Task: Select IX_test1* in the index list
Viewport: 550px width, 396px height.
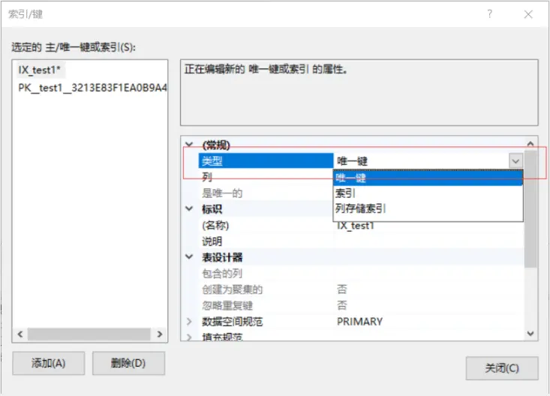Action: (x=40, y=70)
